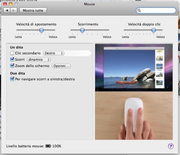
Task: Open the Destro dropdown menu
Action: (x=54, y=53)
